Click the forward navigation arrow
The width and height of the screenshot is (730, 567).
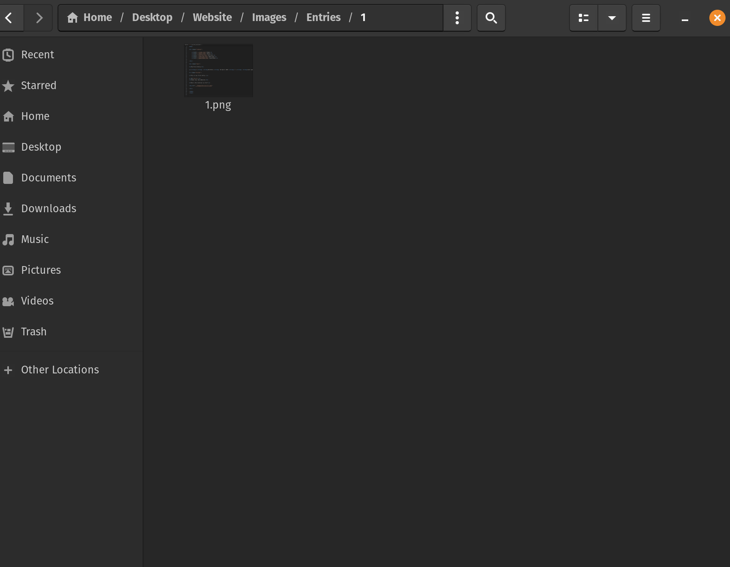(39, 18)
